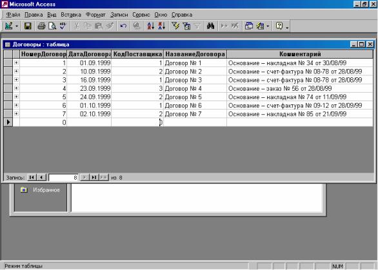378x270 pixels.
Task: Click comment cell with заказ № 56
Action: click(x=300, y=88)
